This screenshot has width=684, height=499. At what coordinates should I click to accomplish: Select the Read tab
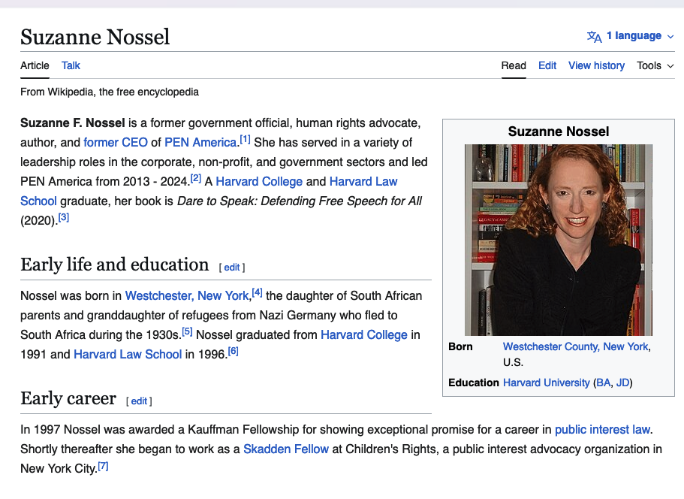(514, 65)
